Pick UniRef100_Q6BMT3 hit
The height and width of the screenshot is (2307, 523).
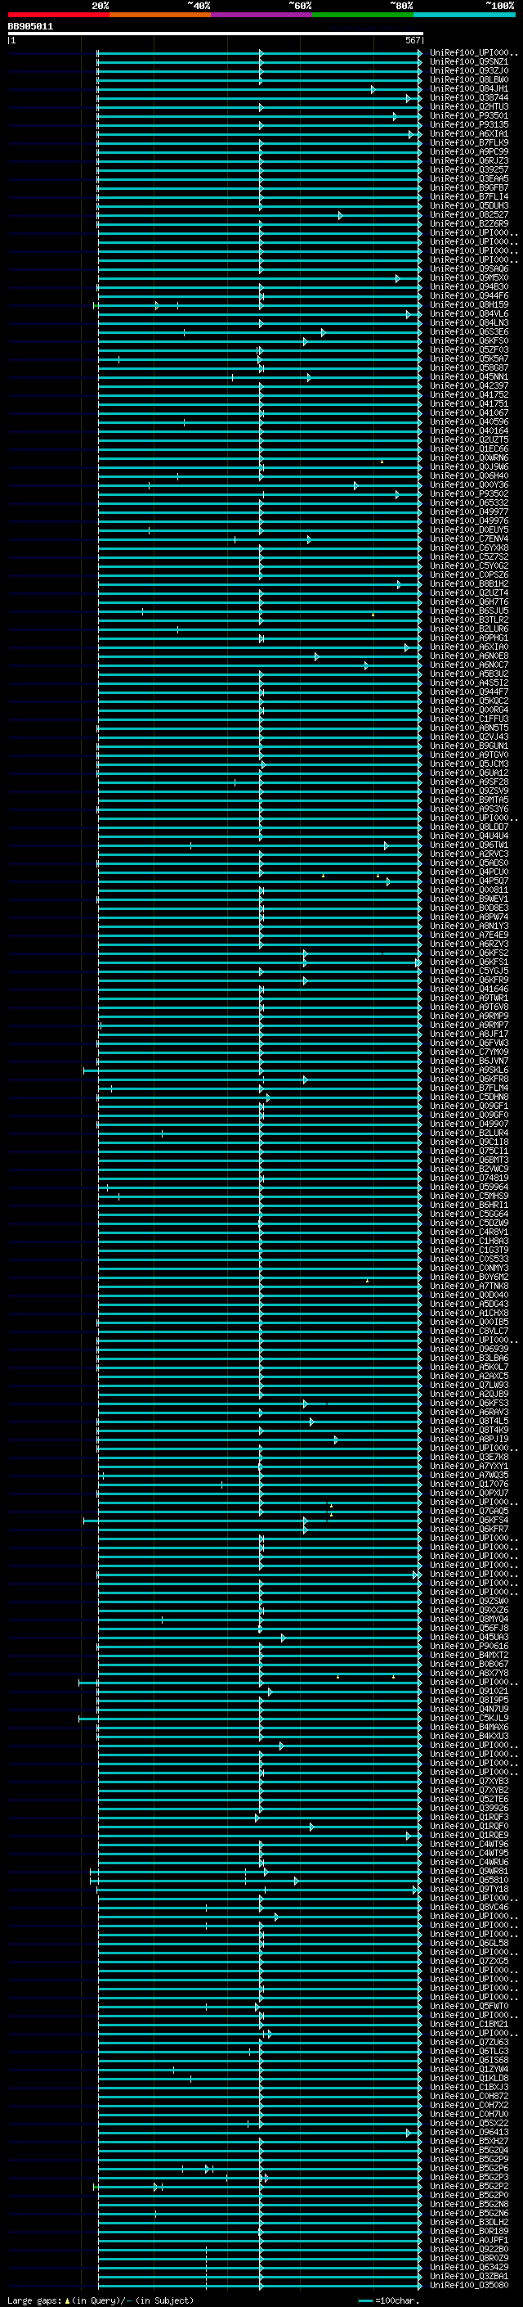469,1160
